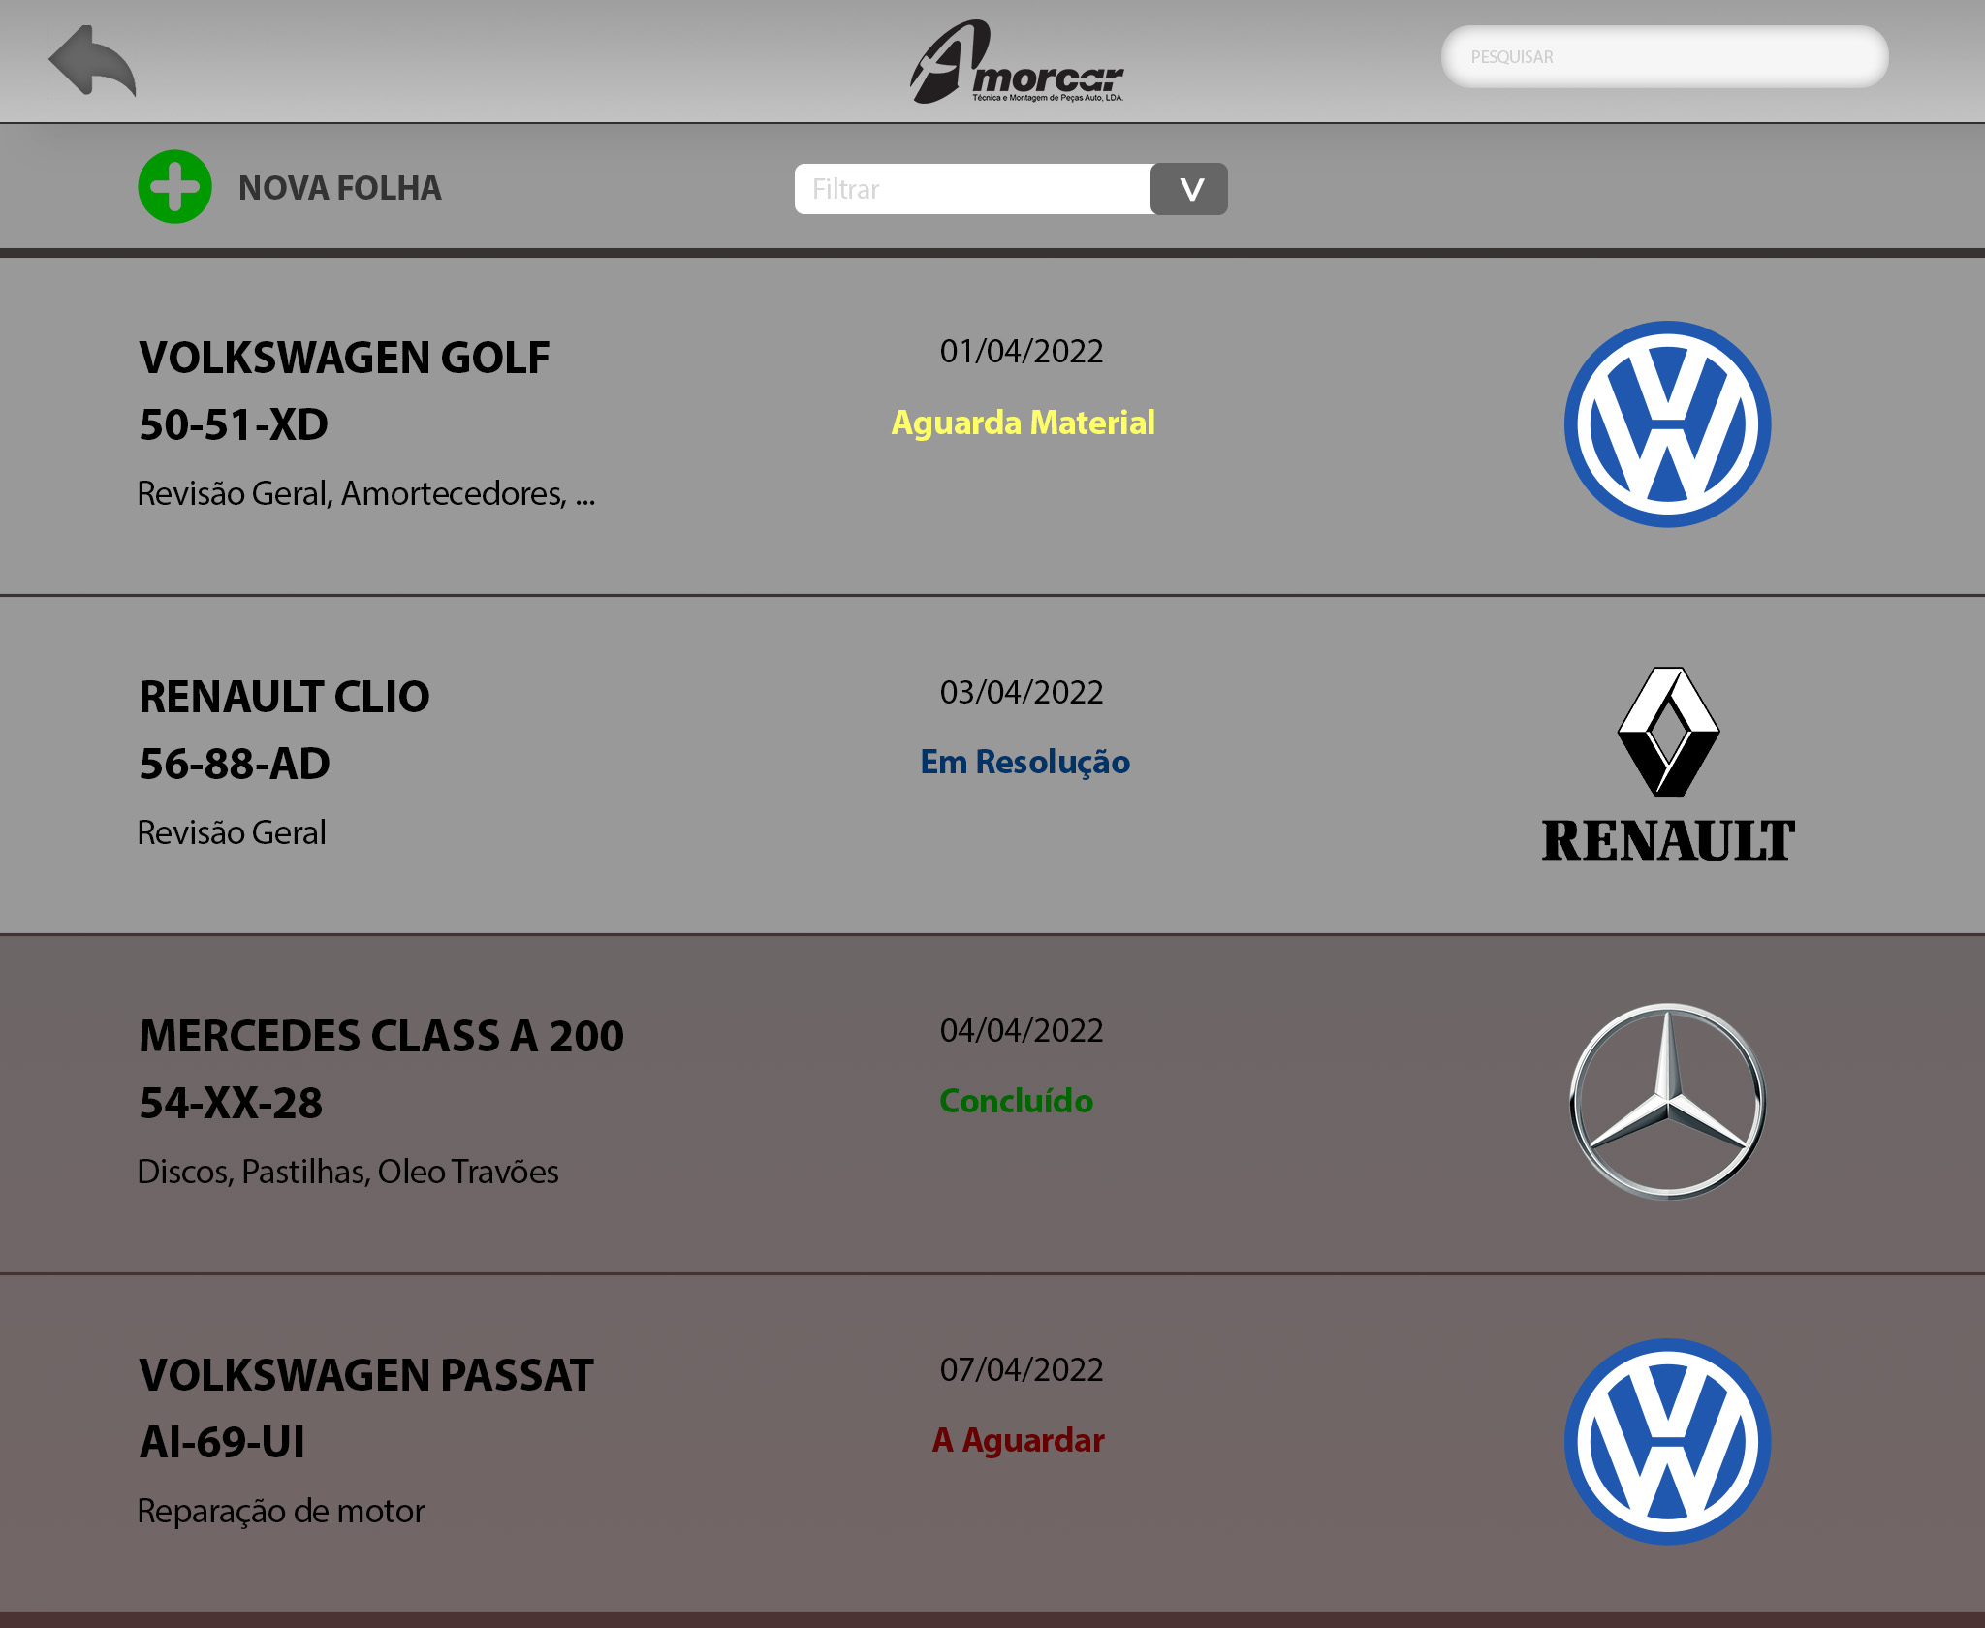
Task: Click the Renault logo on the Clio entry
Action: tap(1668, 765)
